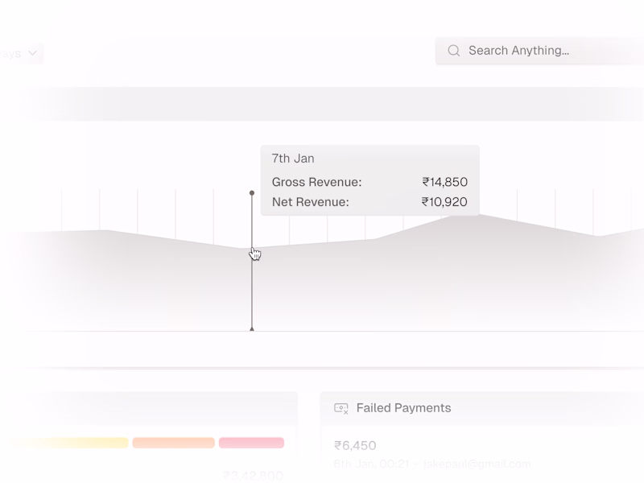The height and width of the screenshot is (483, 644).
Task: Click the top dot of the chart marker line
Action: (252, 193)
